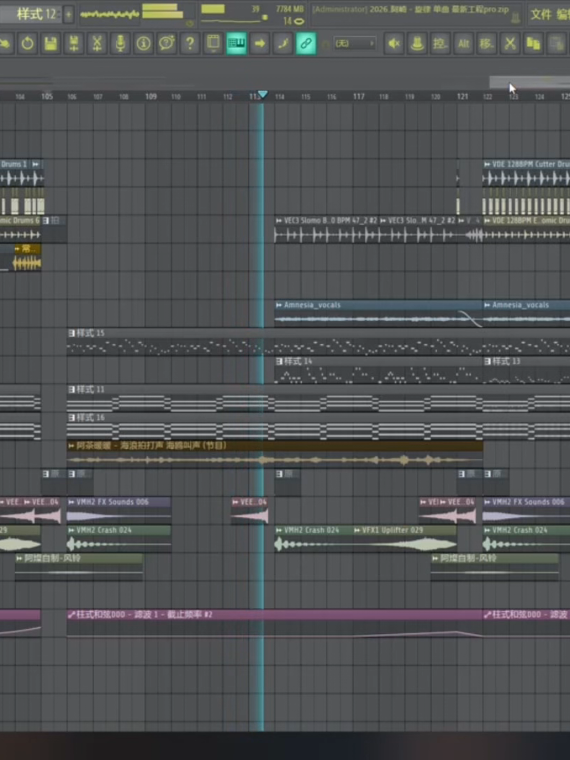Click the export render icon left of the microphone icon

coord(97,43)
